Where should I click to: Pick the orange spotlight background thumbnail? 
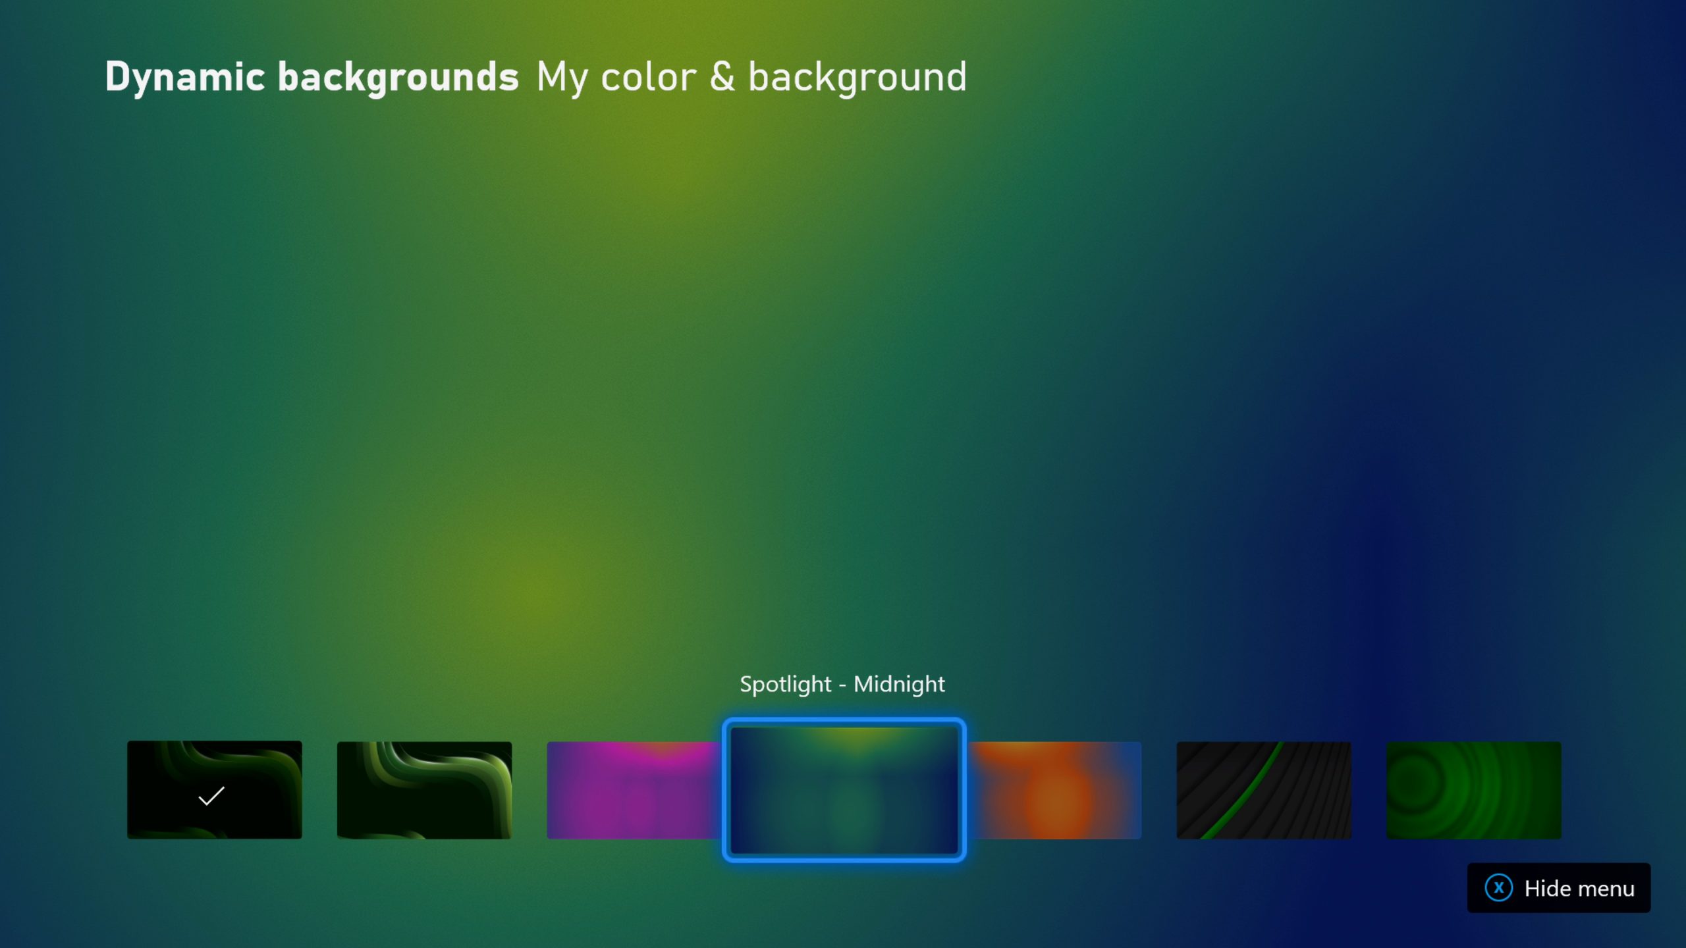click(1056, 790)
